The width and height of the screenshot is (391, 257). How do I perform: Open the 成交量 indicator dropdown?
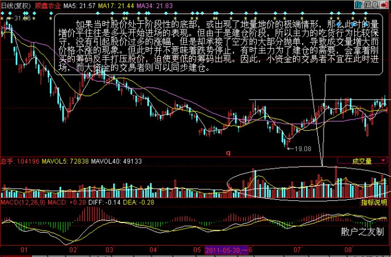(x=363, y=161)
